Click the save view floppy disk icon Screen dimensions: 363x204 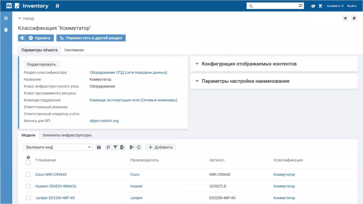[x=99, y=147]
